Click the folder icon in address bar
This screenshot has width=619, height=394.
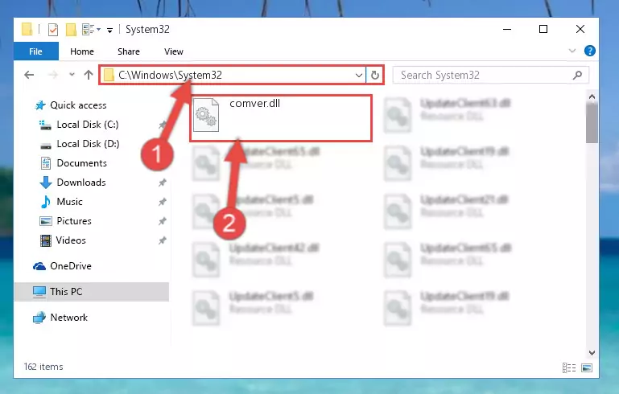tap(109, 75)
